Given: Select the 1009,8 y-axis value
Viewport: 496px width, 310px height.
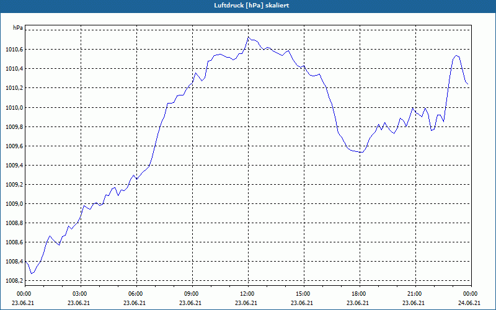Looking at the screenshot, I should [14, 127].
